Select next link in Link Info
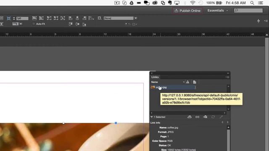 click(x=228, y=122)
